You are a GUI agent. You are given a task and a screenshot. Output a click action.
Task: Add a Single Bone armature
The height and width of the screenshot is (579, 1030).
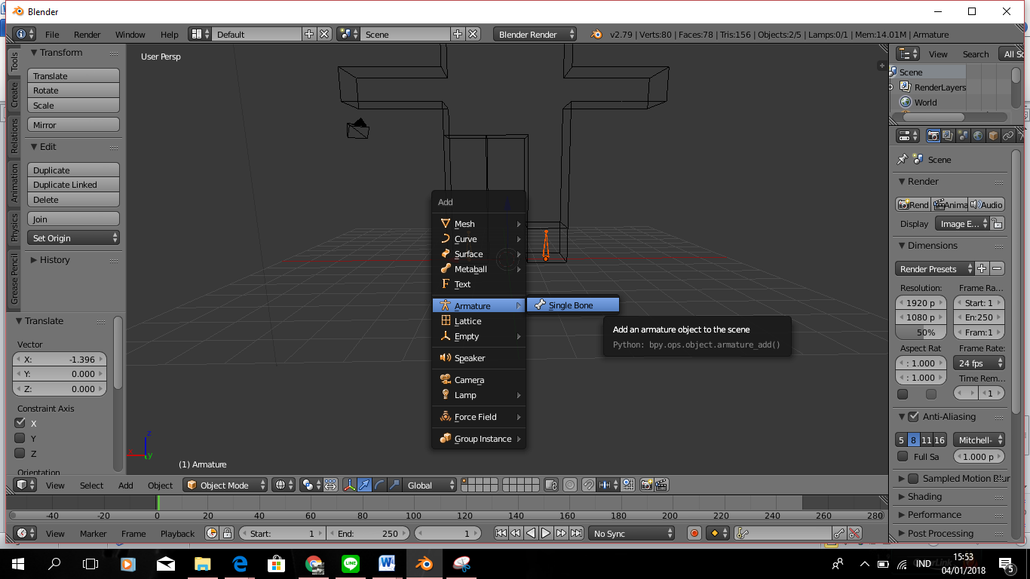572,305
